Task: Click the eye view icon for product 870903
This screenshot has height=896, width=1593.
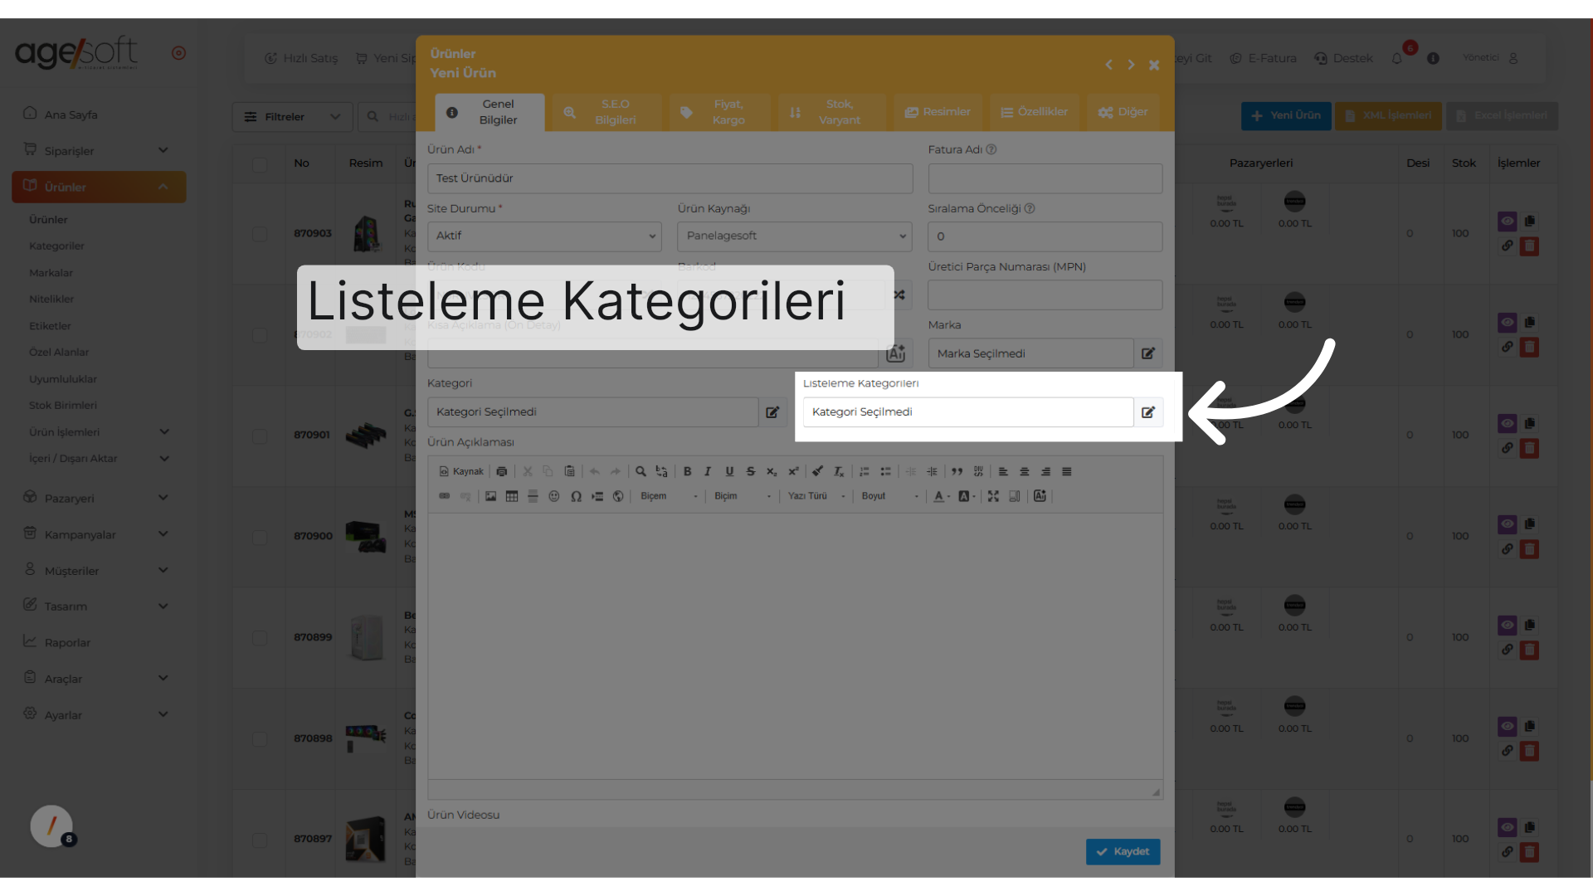Action: coord(1508,222)
